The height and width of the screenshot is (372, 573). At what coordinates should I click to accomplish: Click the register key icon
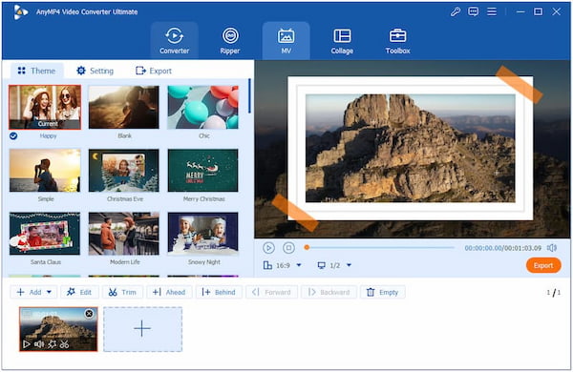pos(455,11)
